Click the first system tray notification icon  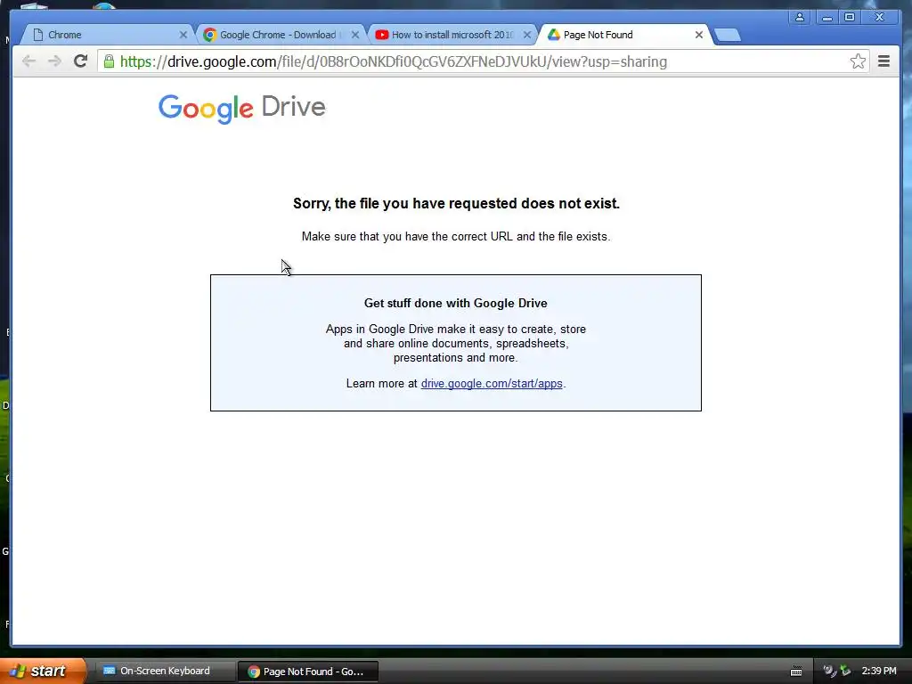click(x=829, y=672)
